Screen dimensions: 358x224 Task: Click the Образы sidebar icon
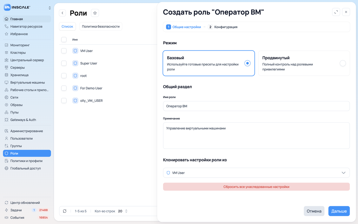coord(7,105)
